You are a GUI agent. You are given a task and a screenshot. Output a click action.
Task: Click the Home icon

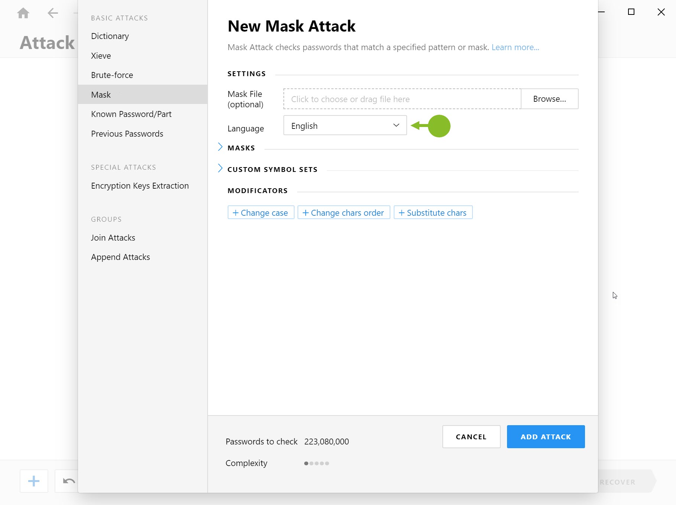[x=23, y=13]
